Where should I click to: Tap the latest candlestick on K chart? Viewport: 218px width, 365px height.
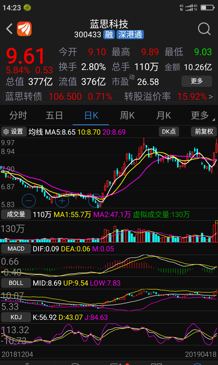(217, 146)
